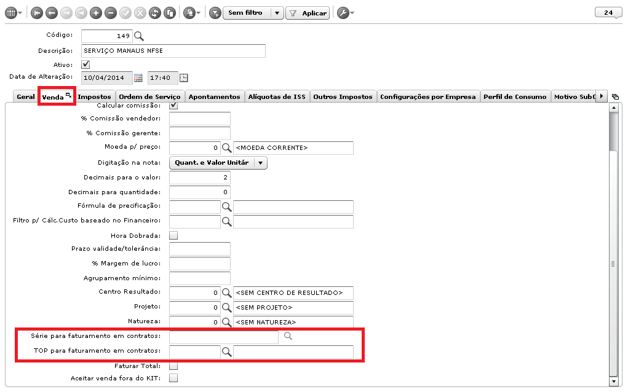The width and height of the screenshot is (628, 392).
Task: Go to next record arrow
Action: coord(66,13)
